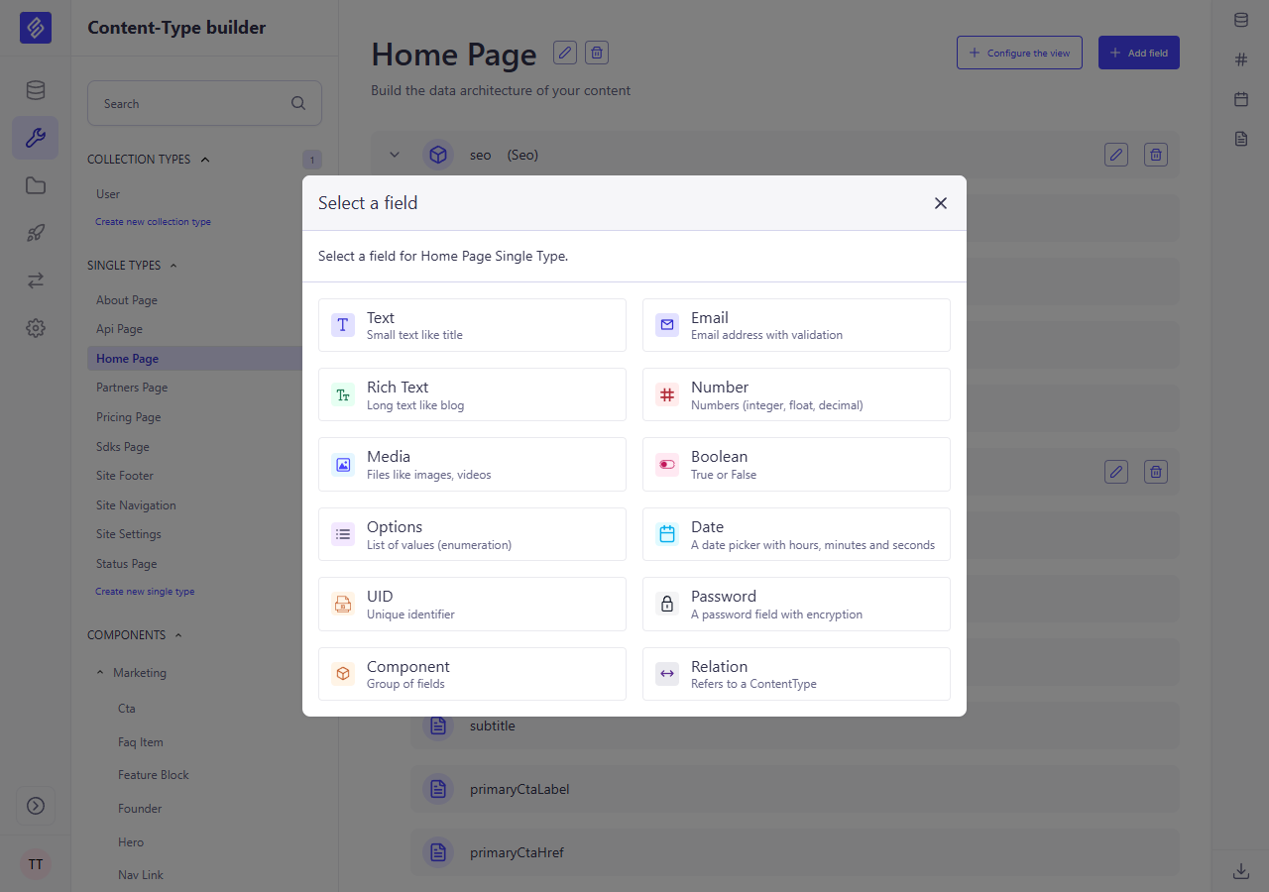The width and height of the screenshot is (1269, 892).
Task: Select the Password field type
Action: point(796,604)
